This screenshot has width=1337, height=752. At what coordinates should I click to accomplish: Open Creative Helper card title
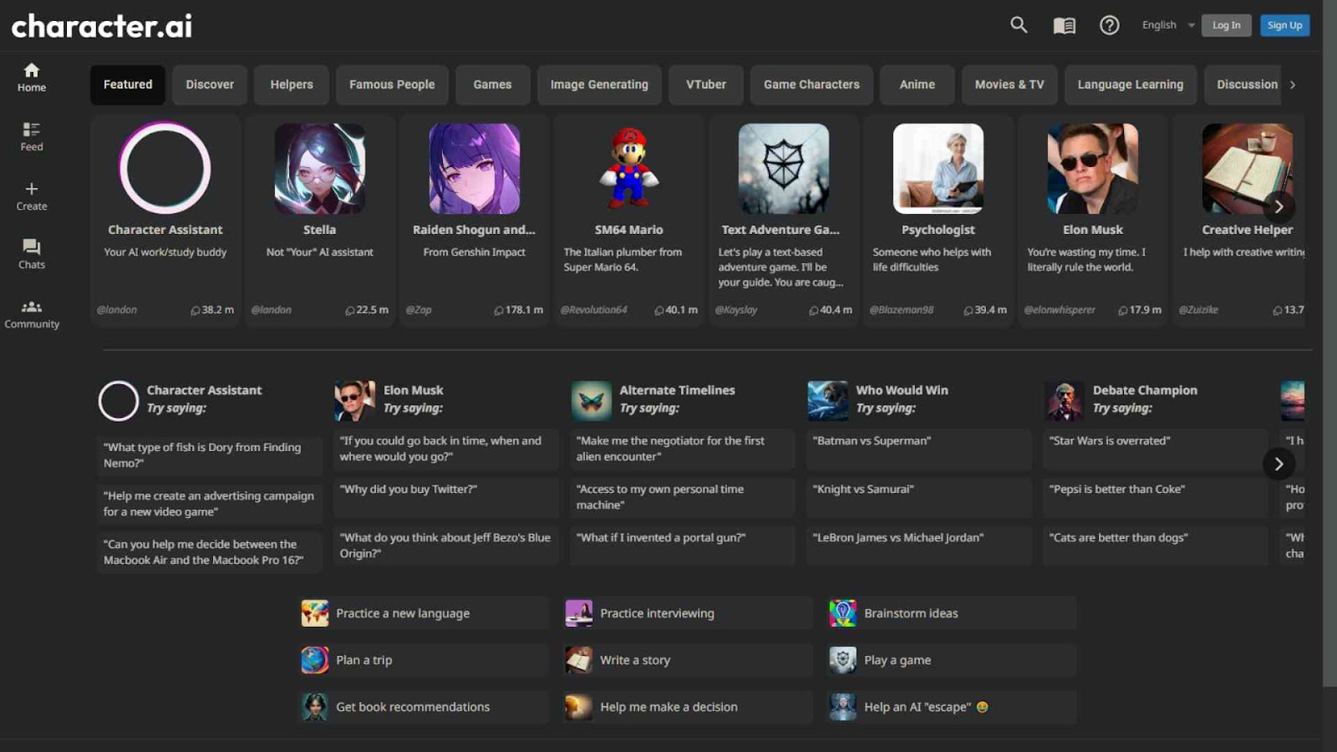tap(1247, 230)
